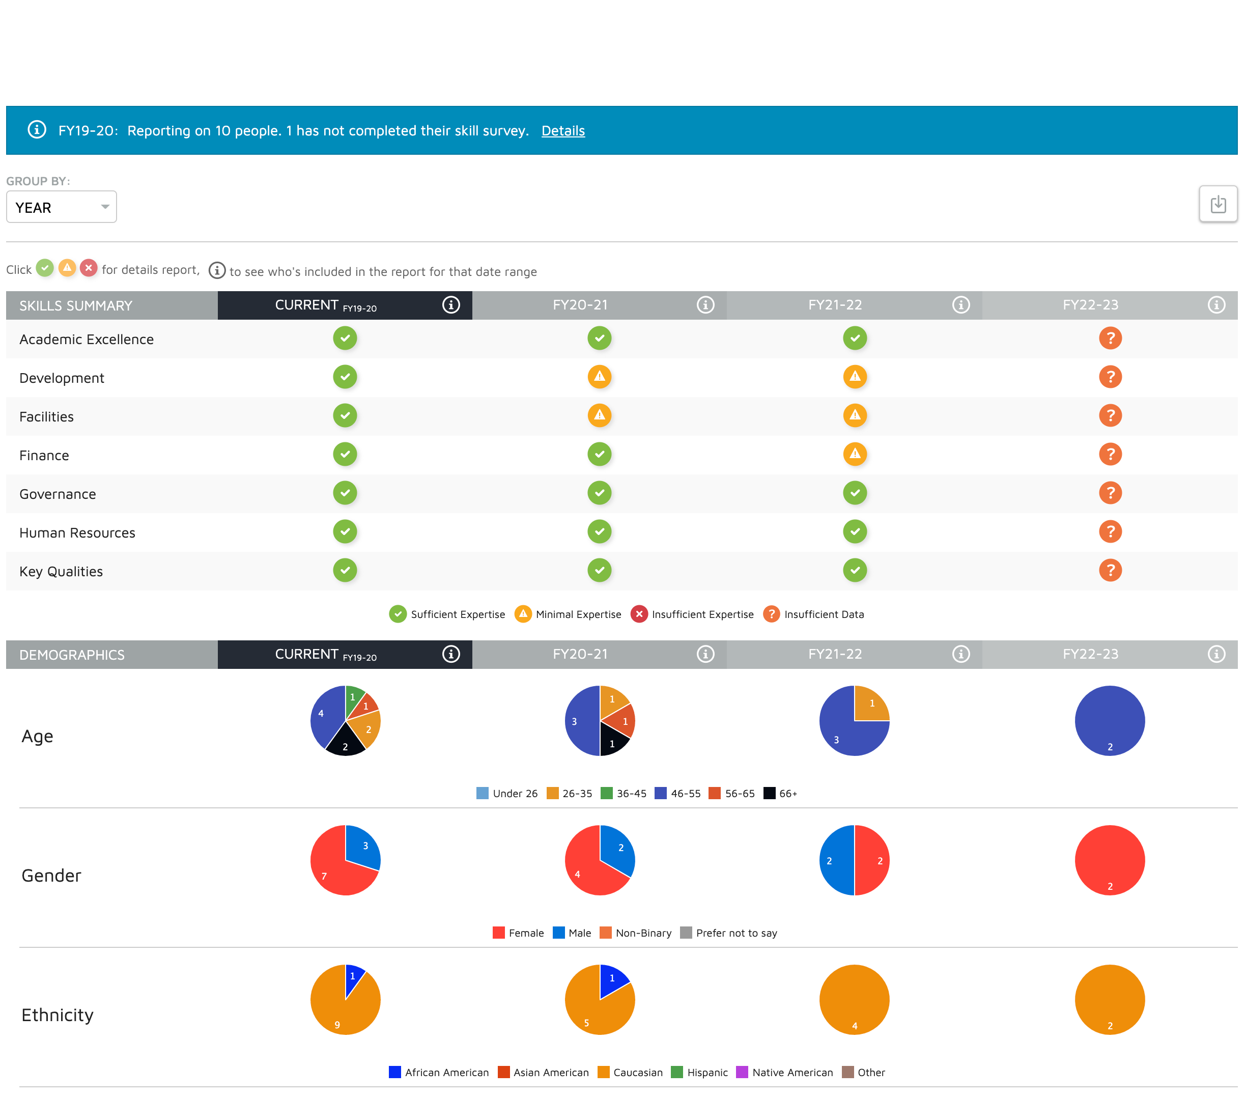Click the banner info icon beside FY19-20
The width and height of the screenshot is (1245, 1098).
click(37, 130)
